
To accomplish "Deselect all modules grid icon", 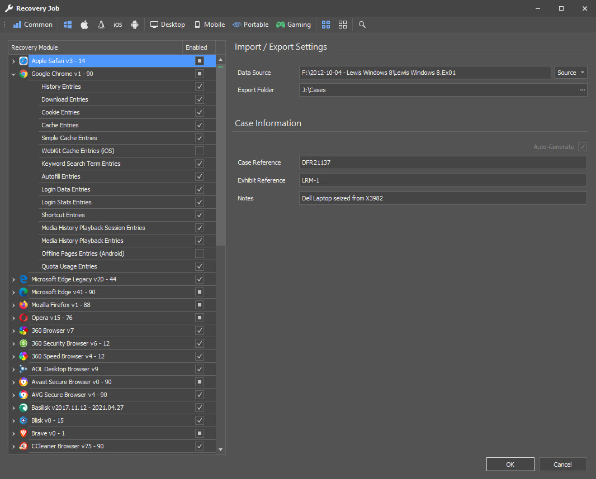I will pos(343,25).
